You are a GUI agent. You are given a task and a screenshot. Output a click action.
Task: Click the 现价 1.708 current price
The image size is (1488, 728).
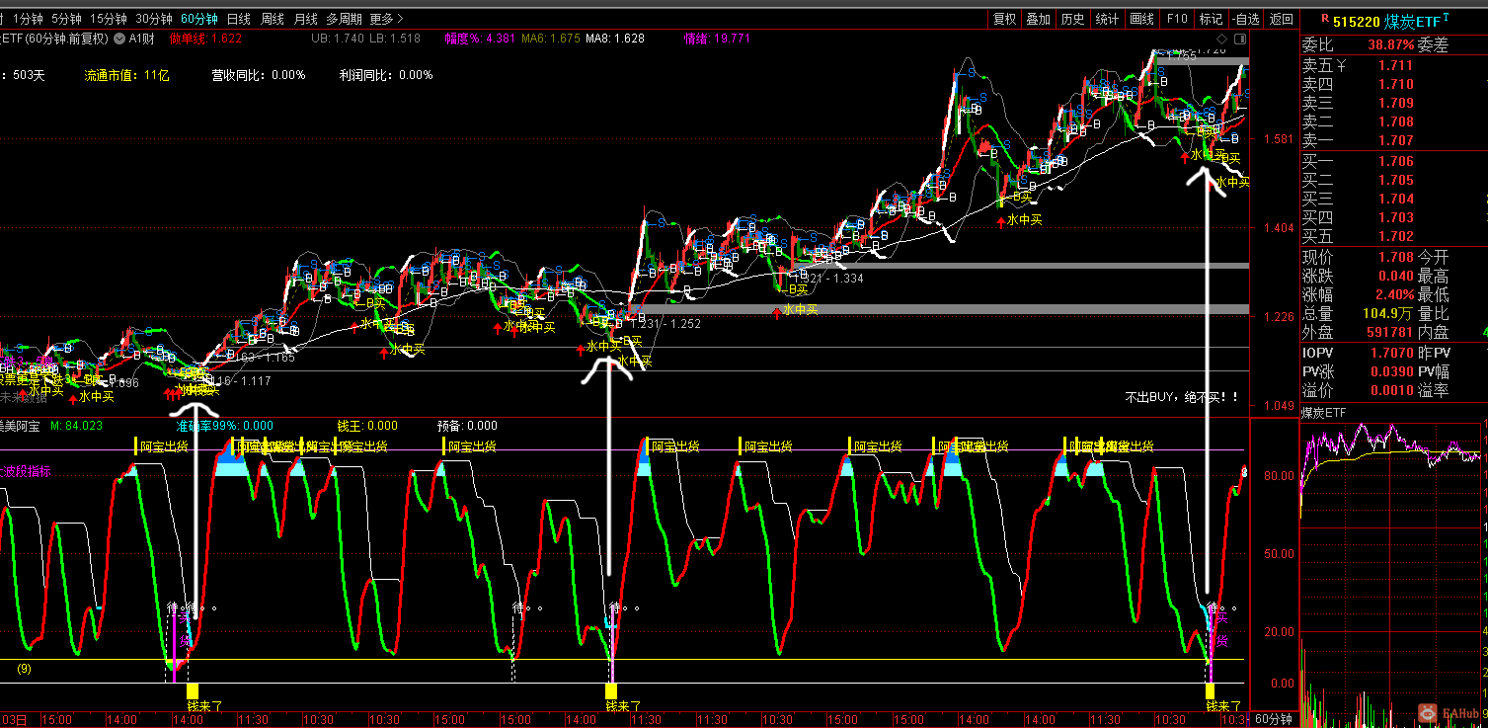1395,258
